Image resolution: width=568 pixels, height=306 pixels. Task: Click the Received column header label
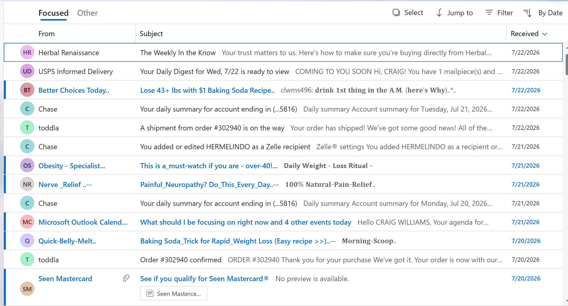pyautogui.click(x=524, y=34)
